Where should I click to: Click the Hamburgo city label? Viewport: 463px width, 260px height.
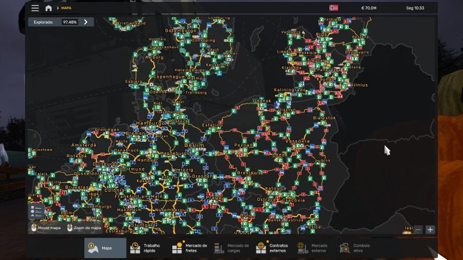150,123
